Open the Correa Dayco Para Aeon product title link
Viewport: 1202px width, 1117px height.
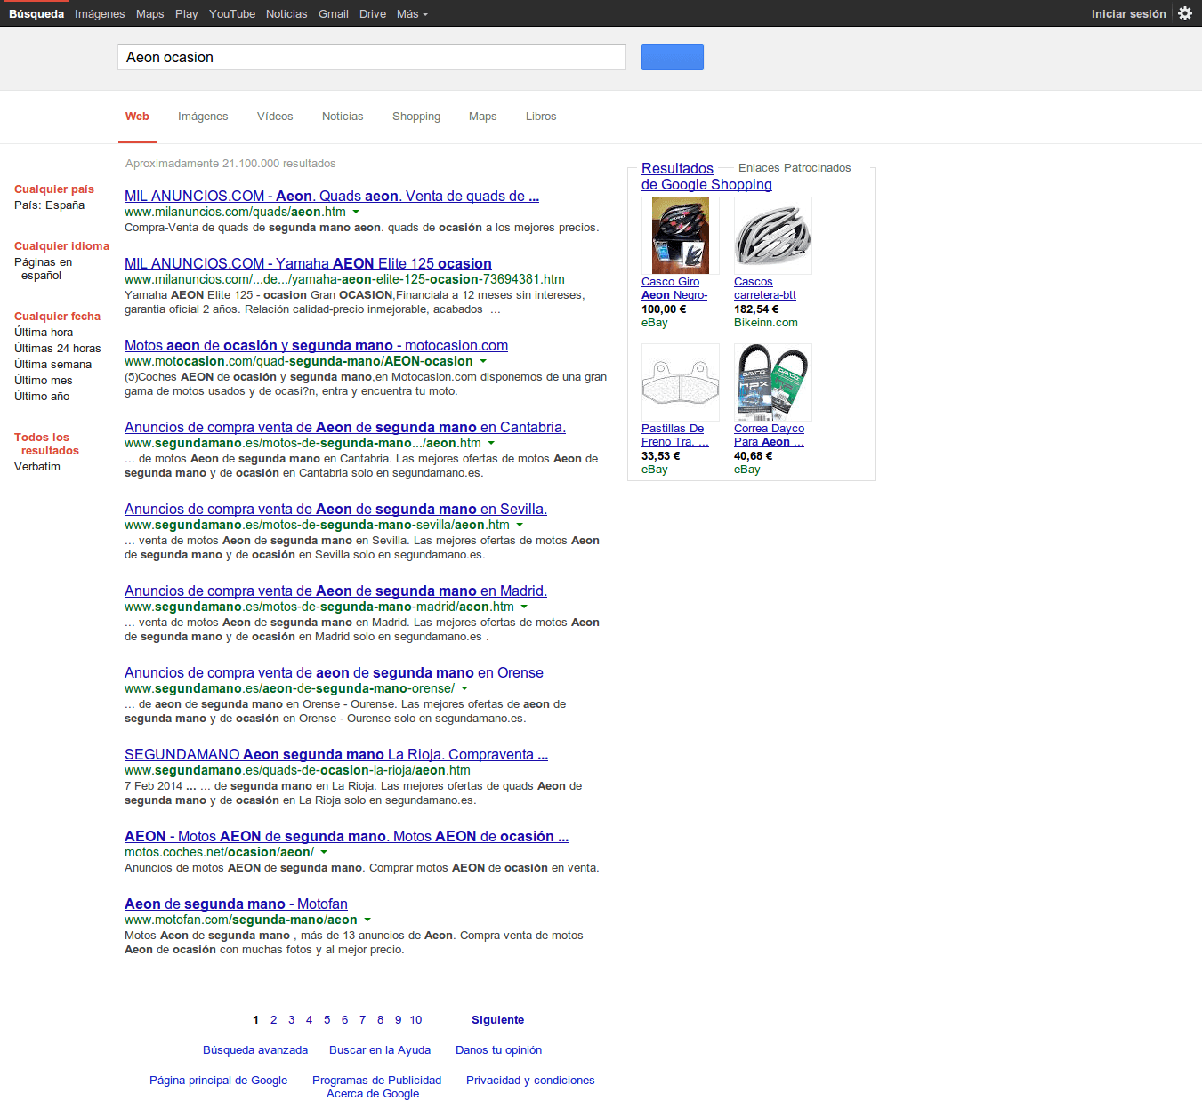pyautogui.click(x=769, y=435)
